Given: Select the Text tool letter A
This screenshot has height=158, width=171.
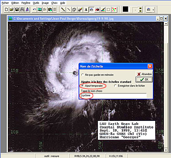Looking at the screenshot, I should click(86, 9).
